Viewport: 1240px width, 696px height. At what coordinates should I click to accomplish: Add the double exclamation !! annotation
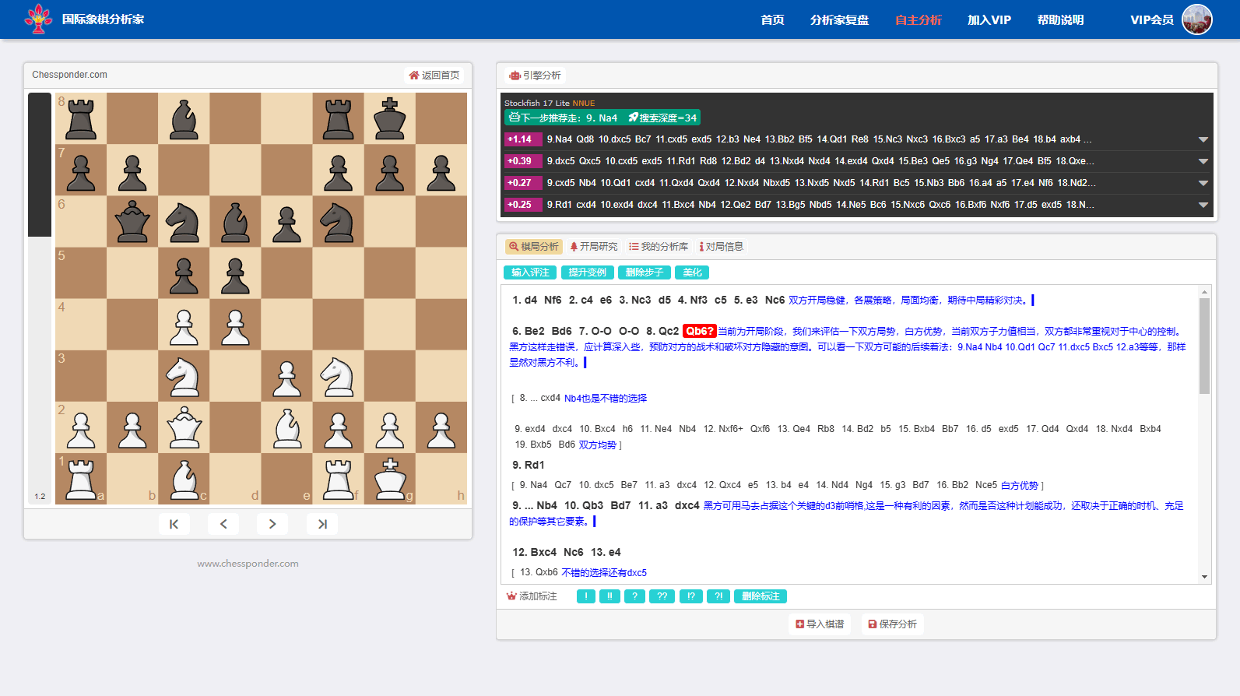pos(609,596)
